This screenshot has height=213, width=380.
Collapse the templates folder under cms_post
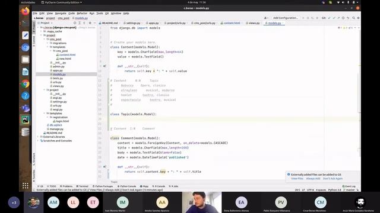47,47
